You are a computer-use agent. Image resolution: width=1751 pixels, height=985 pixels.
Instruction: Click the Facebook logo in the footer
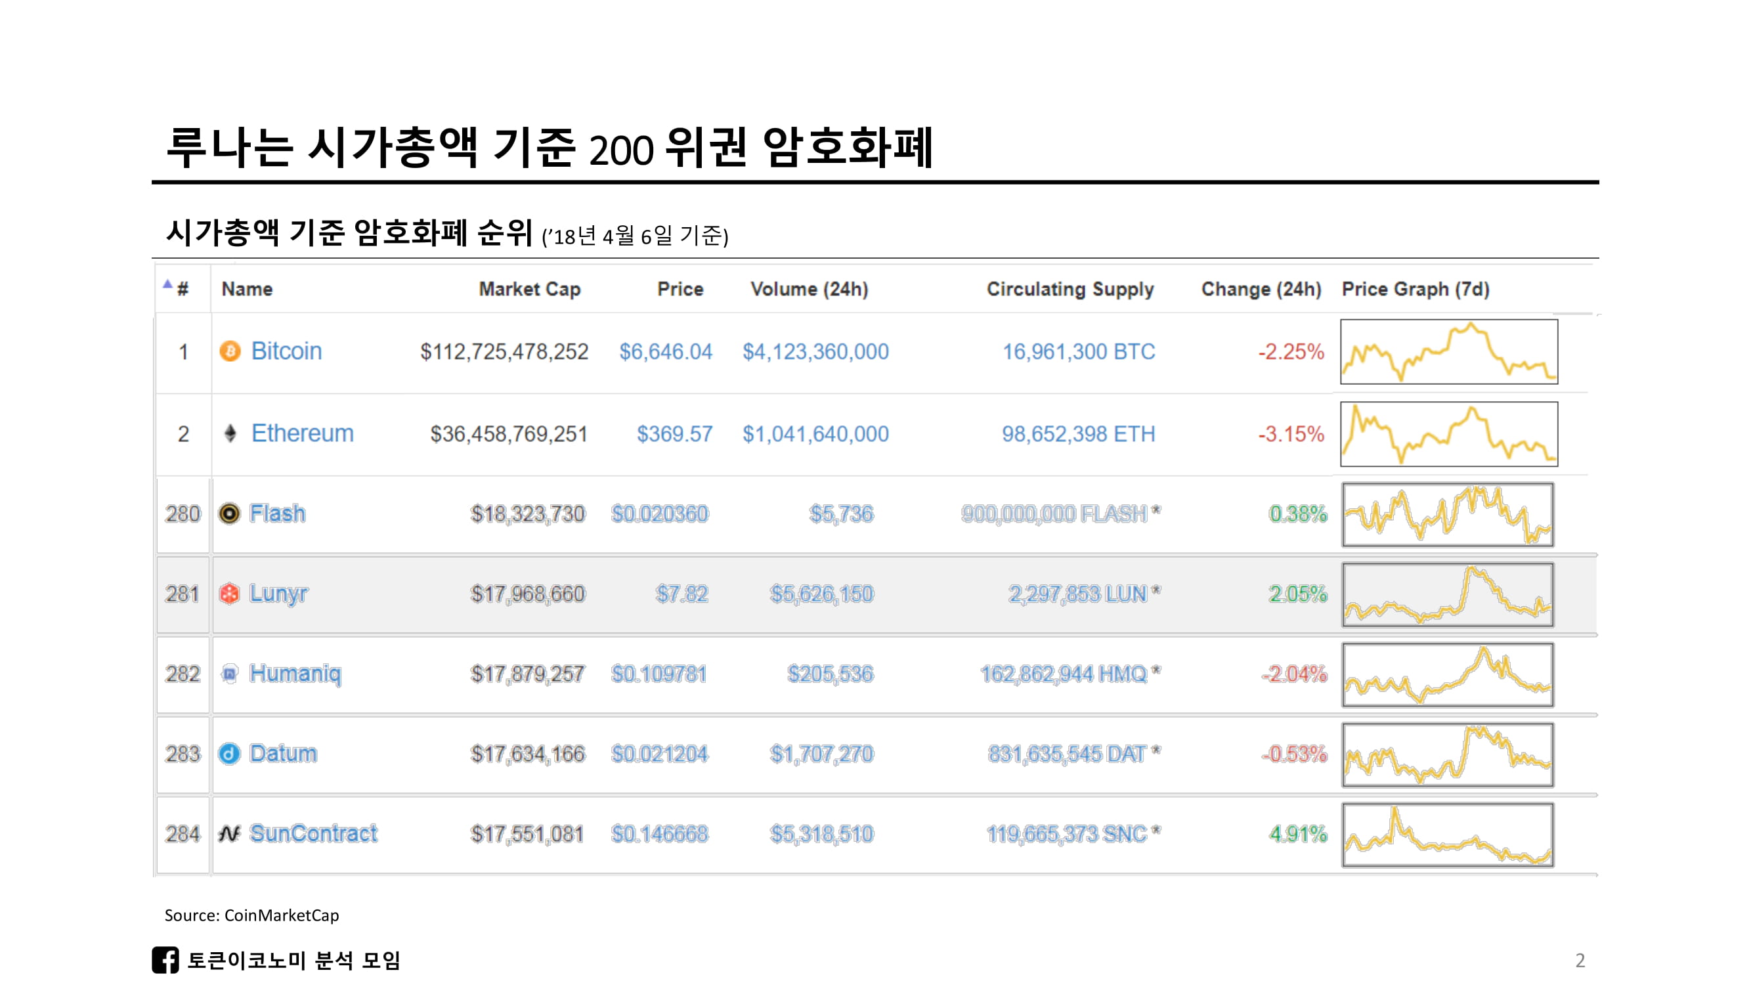[x=165, y=960]
